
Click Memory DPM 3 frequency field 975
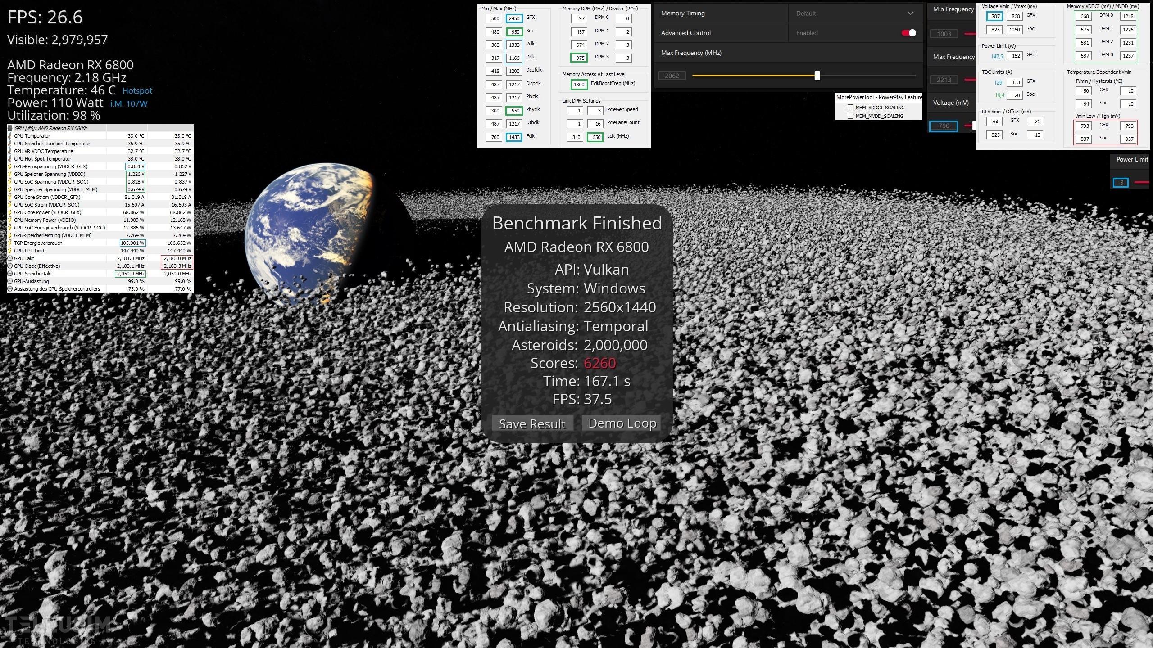(x=579, y=58)
